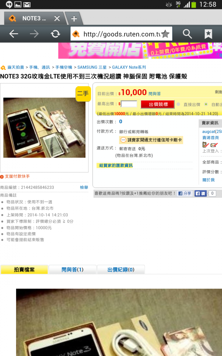Bookmark the page with the star icon
Viewport: 222px width, 356px height.
point(165,34)
